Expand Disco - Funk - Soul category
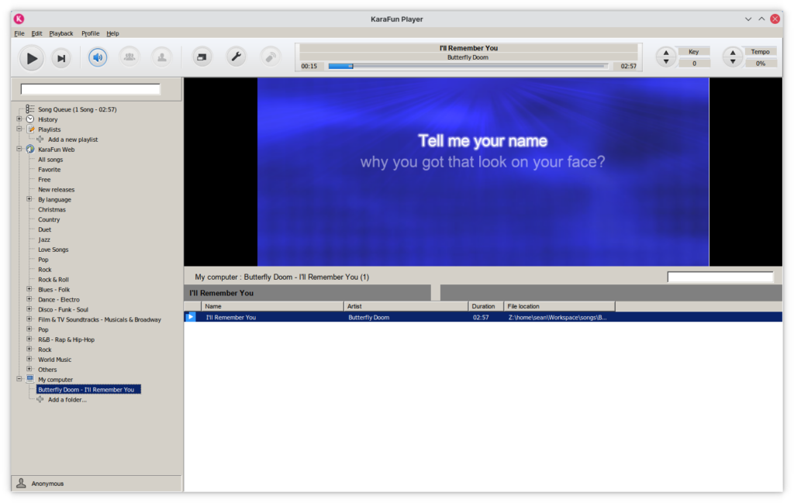Viewport: 794px width, 503px height. point(29,309)
